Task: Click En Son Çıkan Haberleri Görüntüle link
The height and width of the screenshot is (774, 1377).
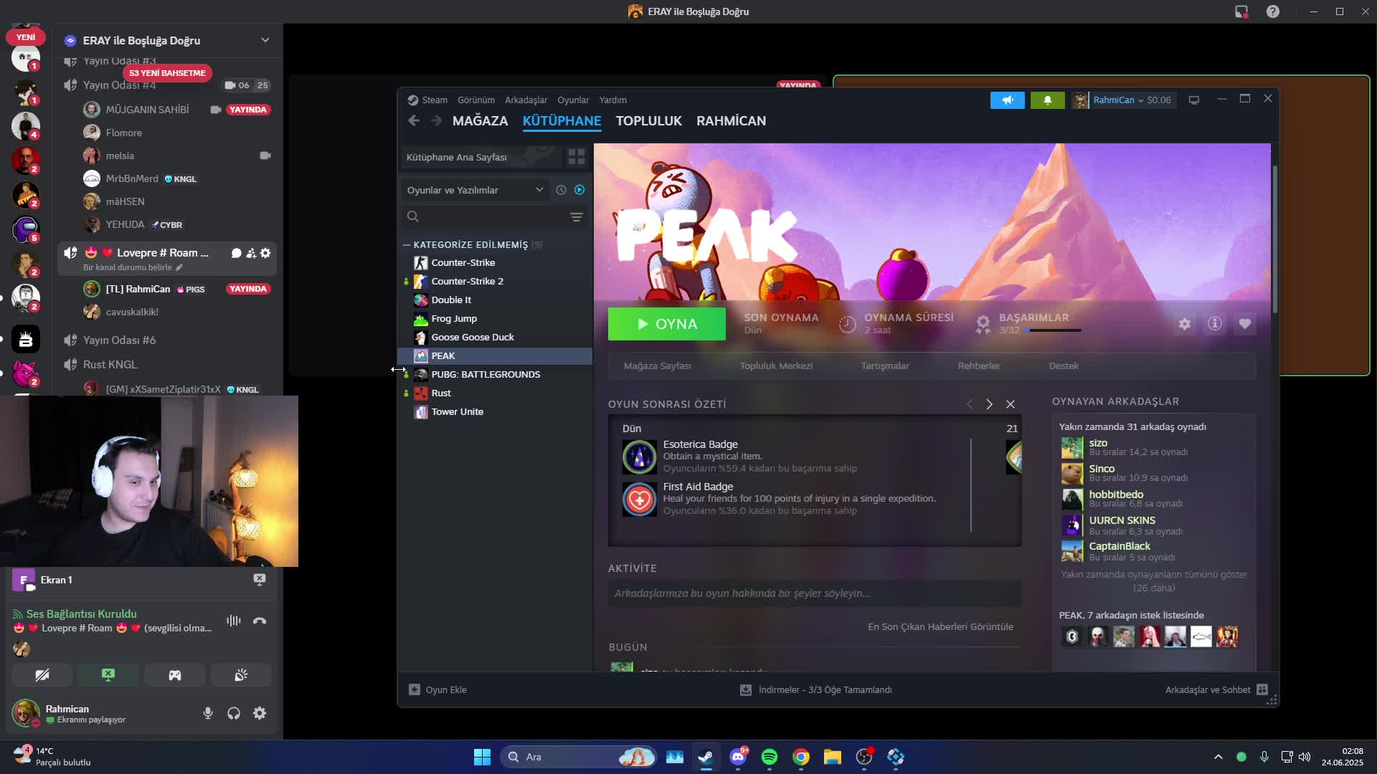Action: tap(940, 626)
